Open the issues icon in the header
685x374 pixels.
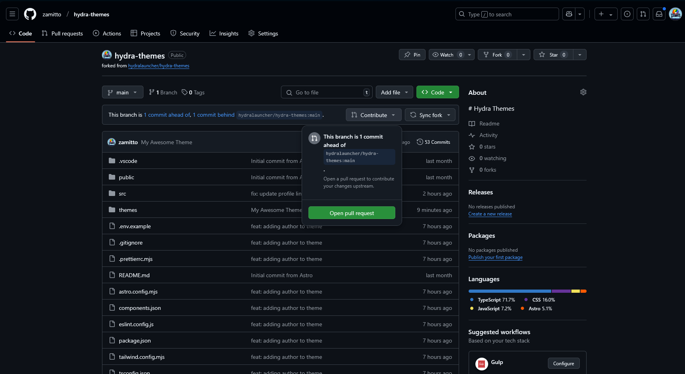[627, 14]
